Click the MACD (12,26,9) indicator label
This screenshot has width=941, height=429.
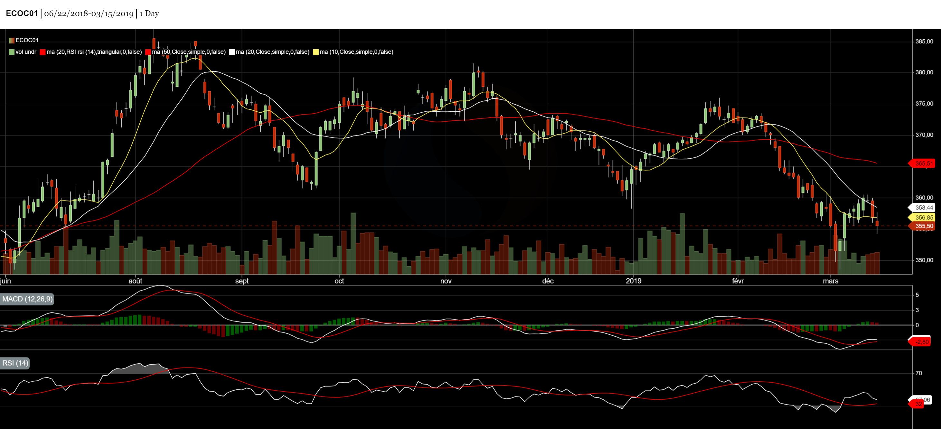(x=27, y=299)
